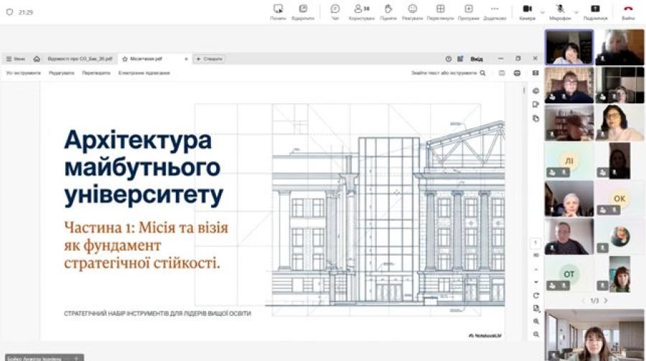Click the slide title 'Архітектура майбутнього університету'

click(x=144, y=168)
